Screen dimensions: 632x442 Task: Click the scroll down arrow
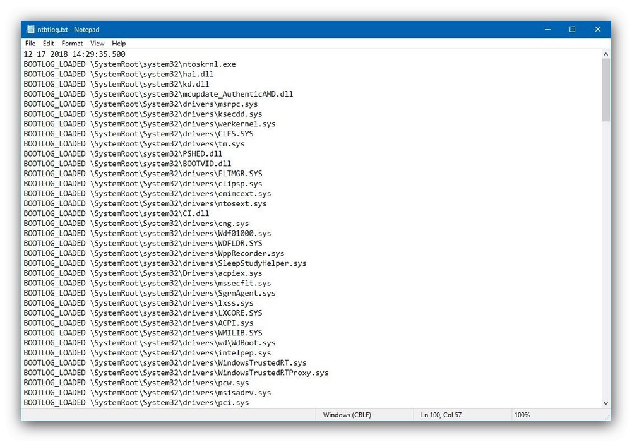(x=605, y=403)
